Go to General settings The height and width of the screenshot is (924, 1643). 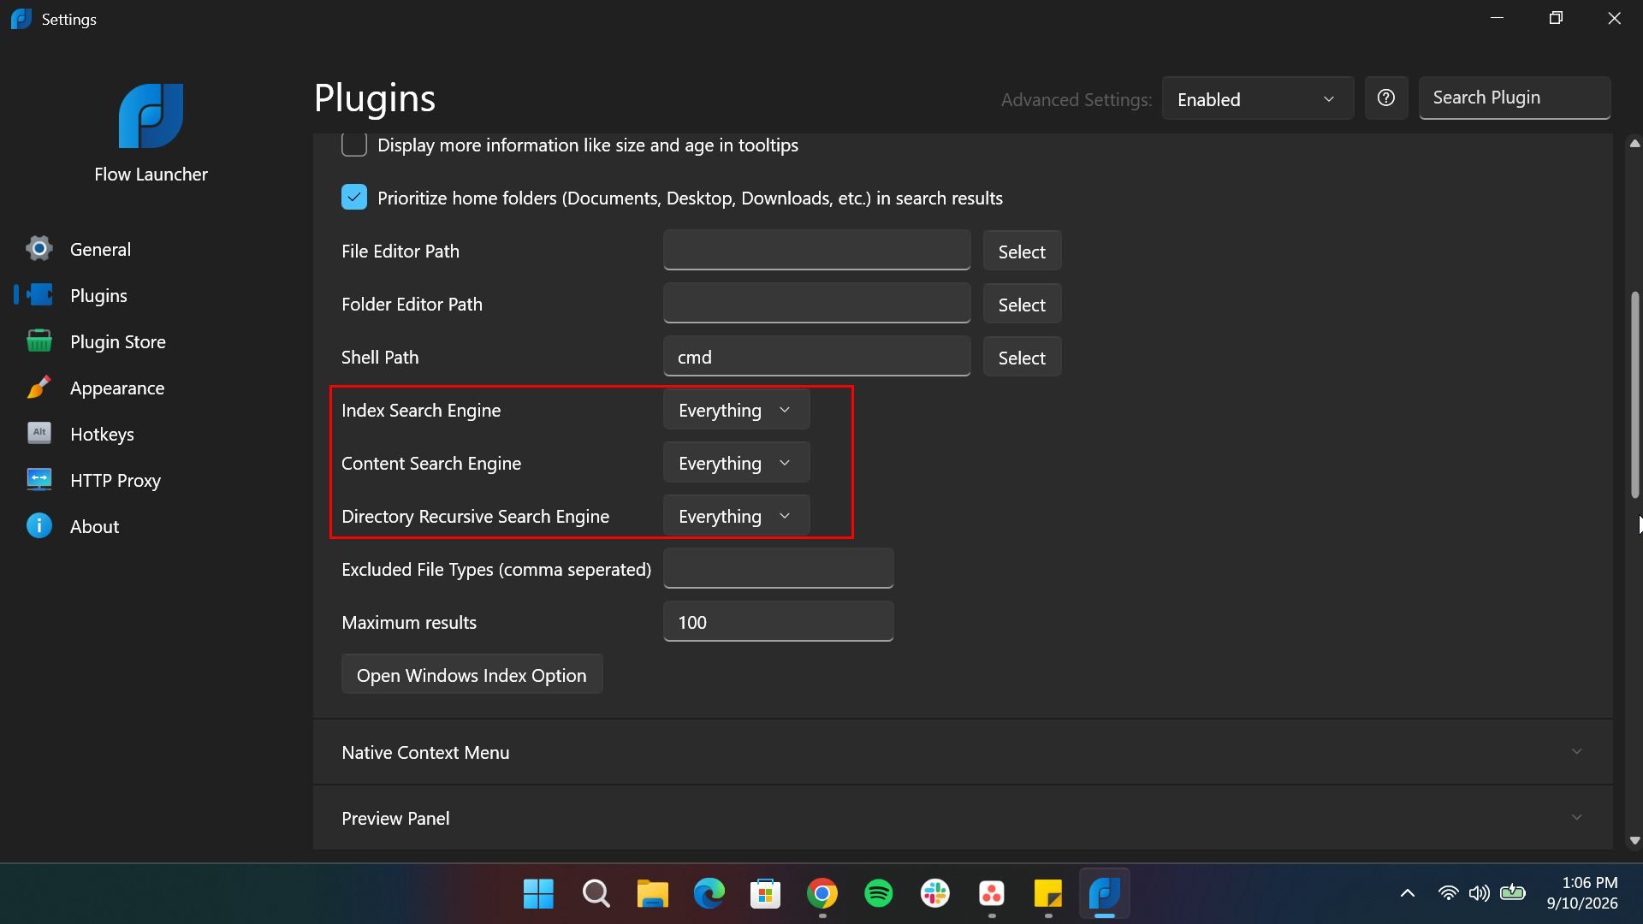pyautogui.click(x=100, y=249)
